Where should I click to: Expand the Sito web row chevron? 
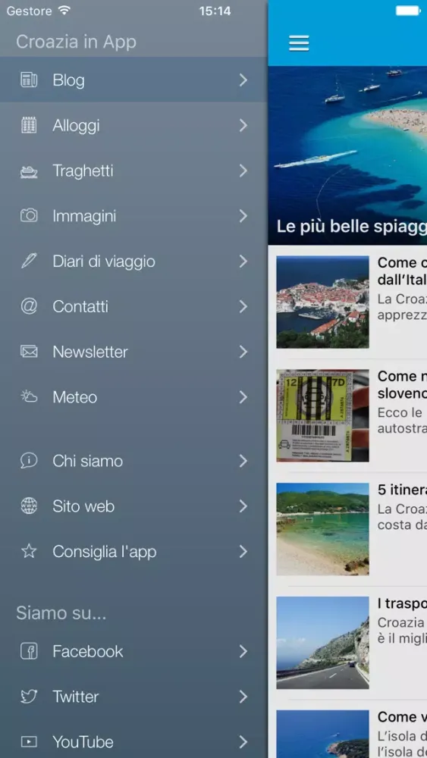(243, 506)
